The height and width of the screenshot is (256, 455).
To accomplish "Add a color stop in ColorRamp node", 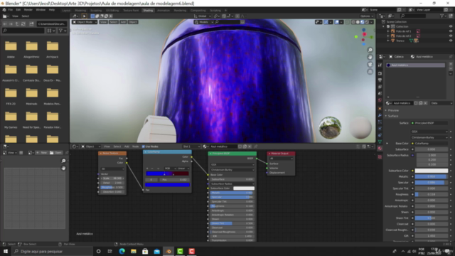I will (147, 169).
